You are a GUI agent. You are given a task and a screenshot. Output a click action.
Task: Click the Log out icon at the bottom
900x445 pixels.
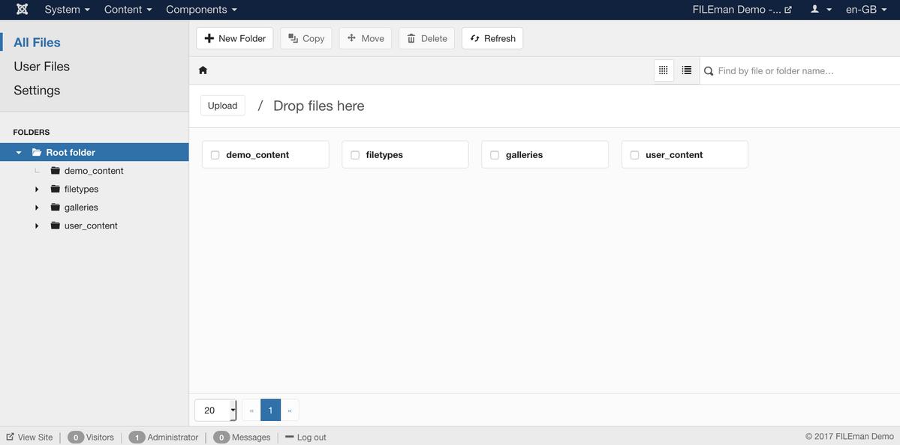[289, 437]
